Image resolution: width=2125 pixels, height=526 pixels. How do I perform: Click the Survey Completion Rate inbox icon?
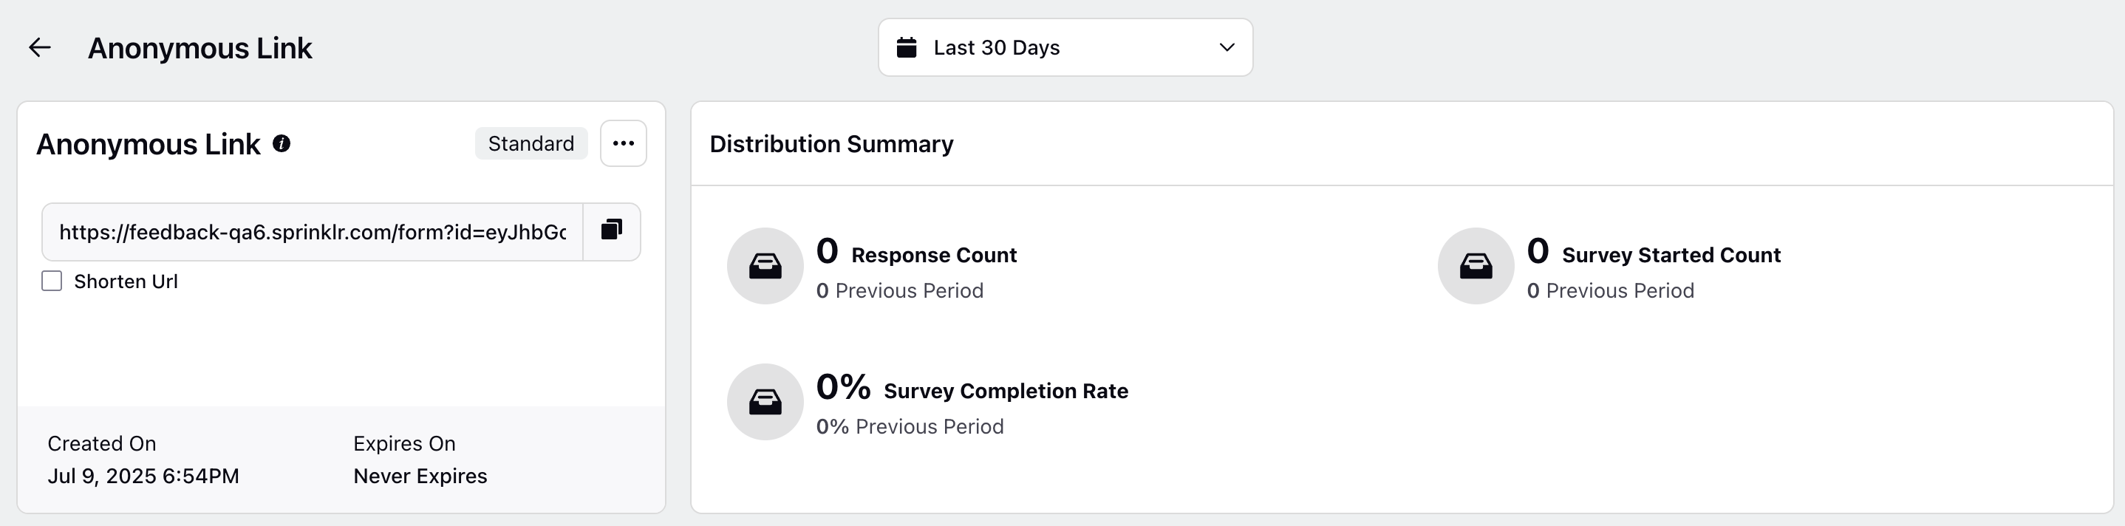click(x=765, y=401)
